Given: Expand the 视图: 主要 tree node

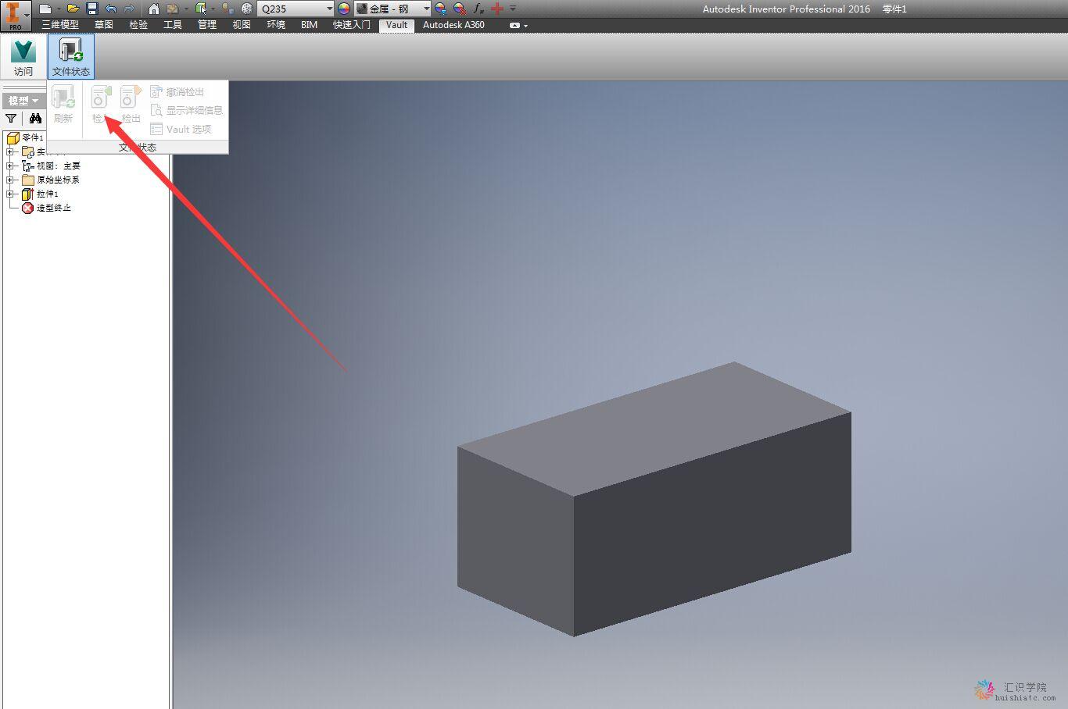Looking at the screenshot, I should point(10,166).
